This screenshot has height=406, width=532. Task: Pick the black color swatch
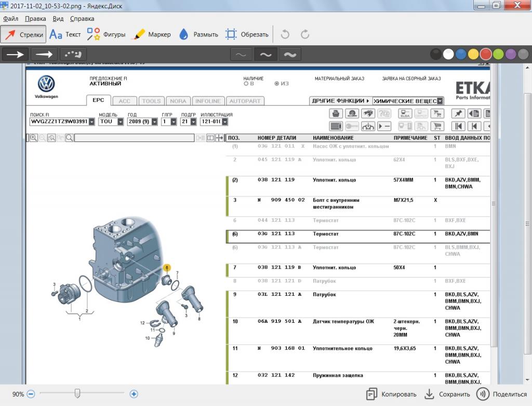(x=436, y=54)
